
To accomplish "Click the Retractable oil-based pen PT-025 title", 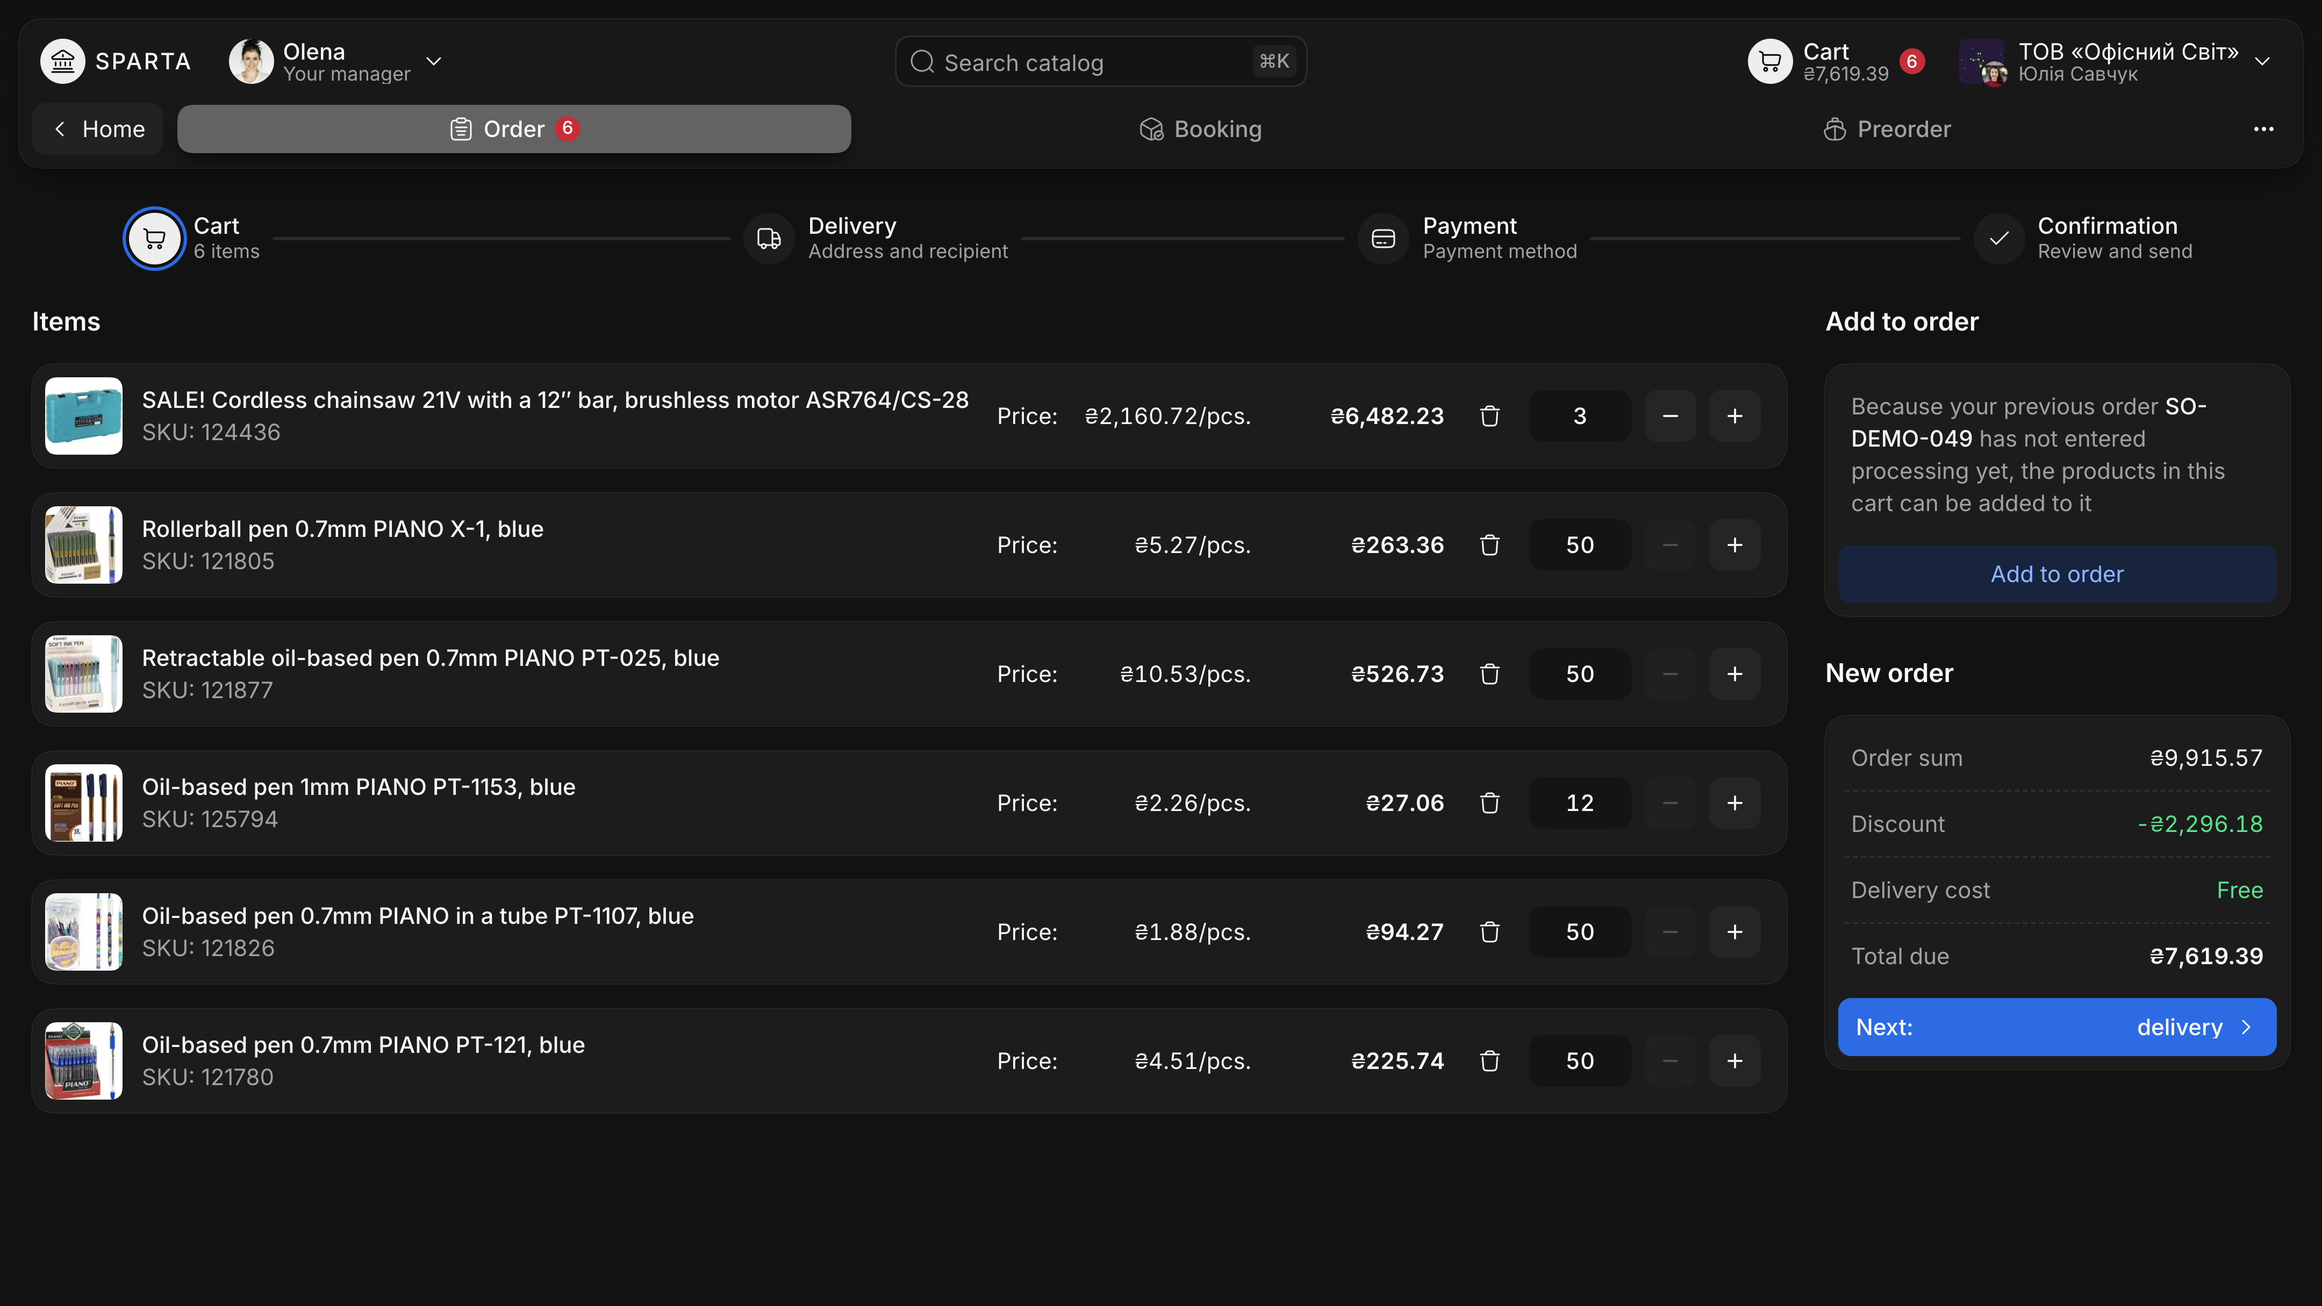I will (x=430, y=658).
